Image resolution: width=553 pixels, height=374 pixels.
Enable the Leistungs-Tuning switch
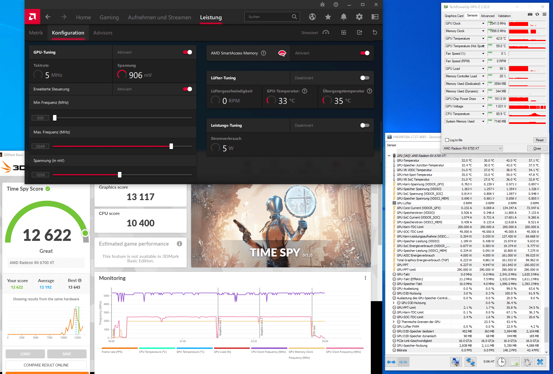coord(365,125)
